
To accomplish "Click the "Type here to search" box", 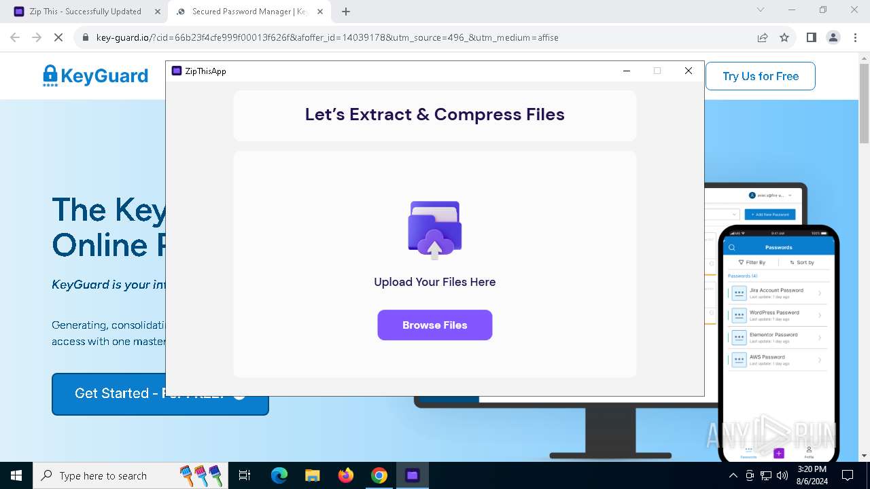I will pos(129,475).
